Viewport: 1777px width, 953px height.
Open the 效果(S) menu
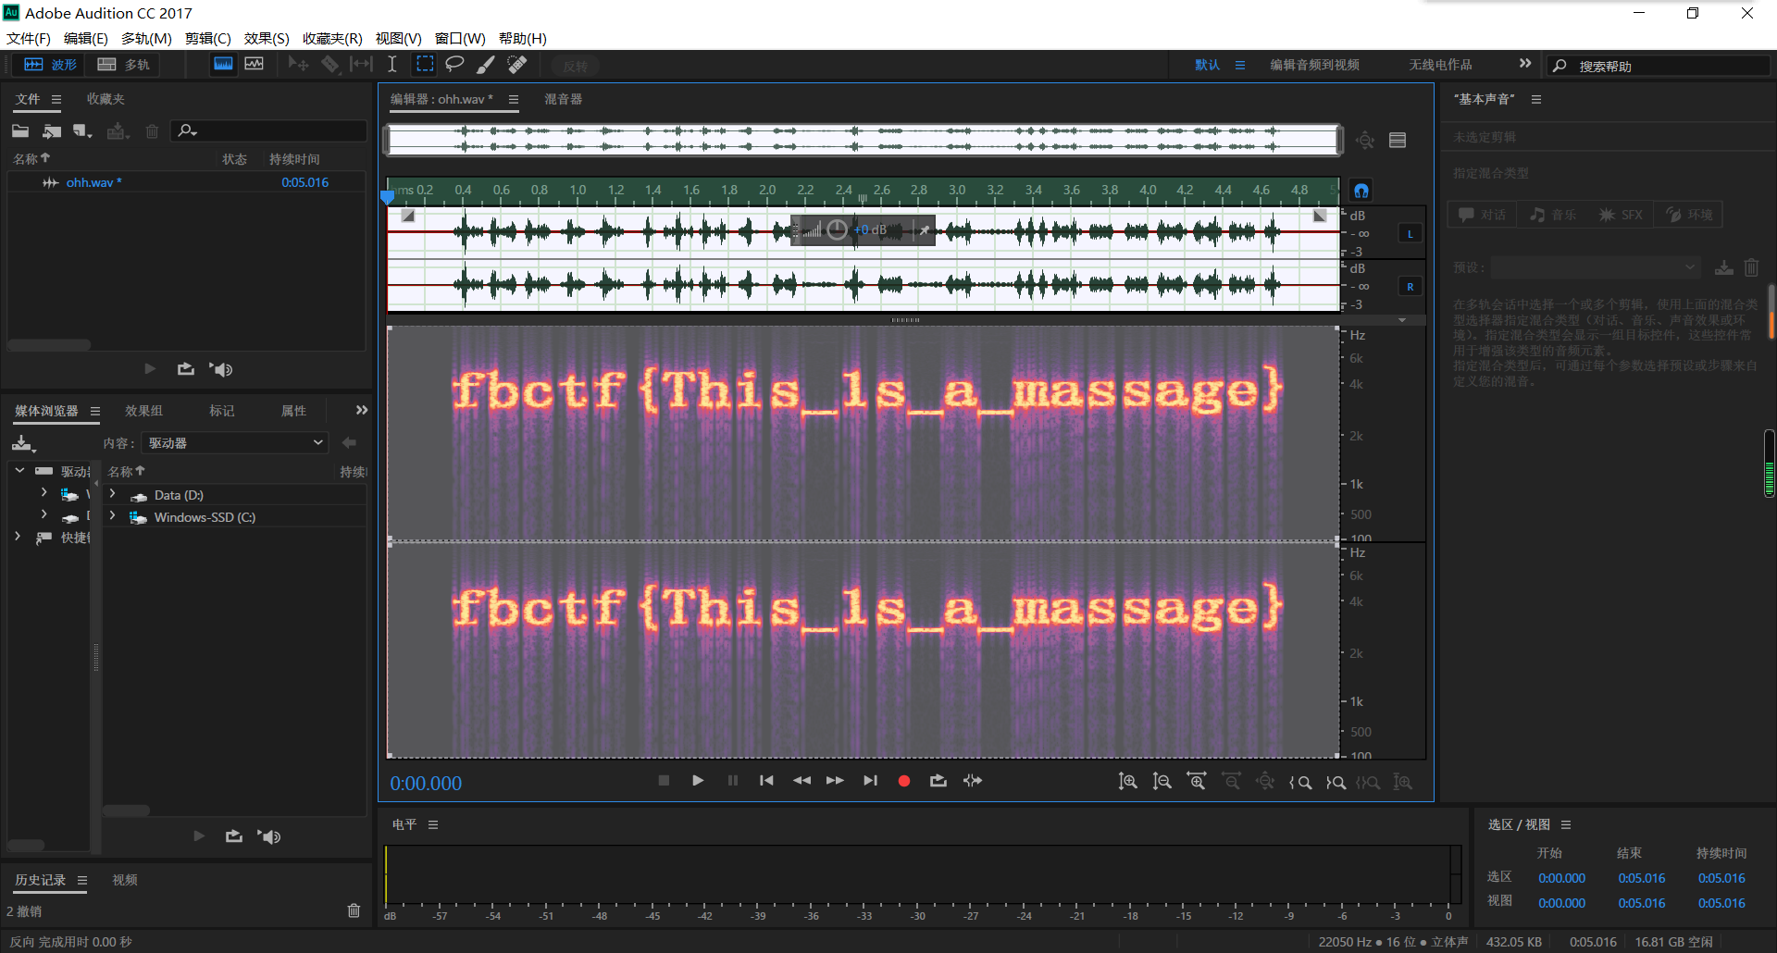pyautogui.click(x=267, y=38)
